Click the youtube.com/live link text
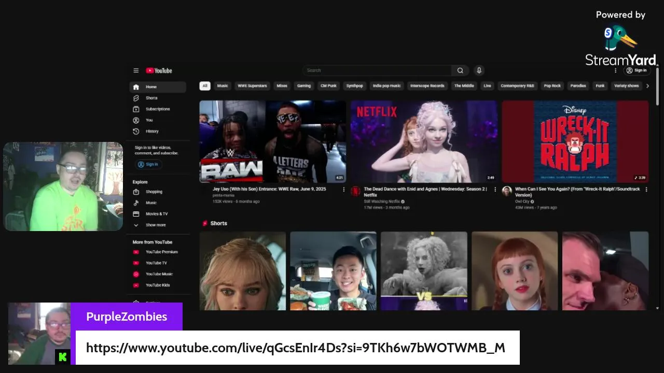This screenshot has width=664, height=373. point(296,348)
